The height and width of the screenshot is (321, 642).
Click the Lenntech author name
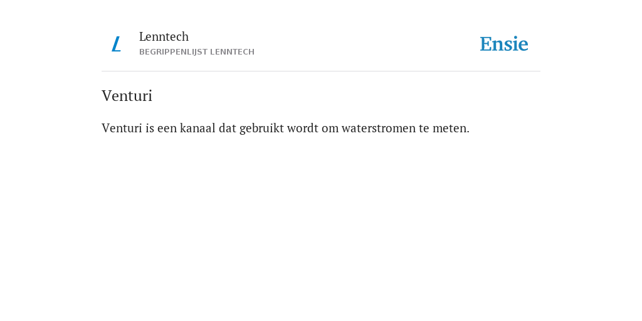(164, 36)
